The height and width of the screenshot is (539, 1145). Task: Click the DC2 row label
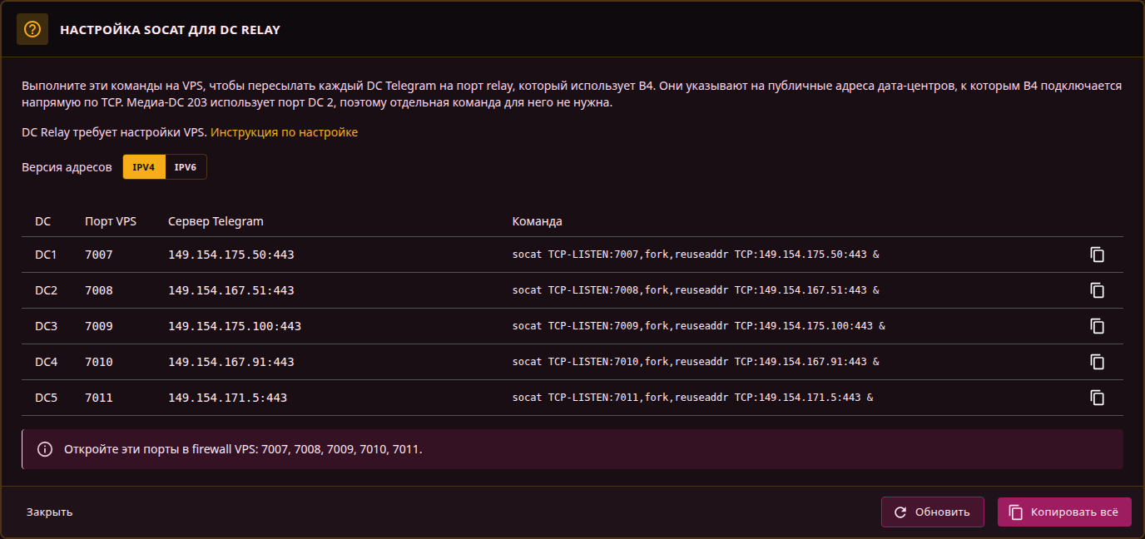(46, 290)
